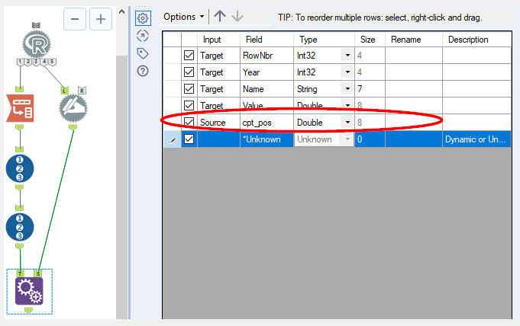The height and width of the screenshot is (326, 520).
Task: Select the cpt_pos field name cell
Action: click(266, 122)
